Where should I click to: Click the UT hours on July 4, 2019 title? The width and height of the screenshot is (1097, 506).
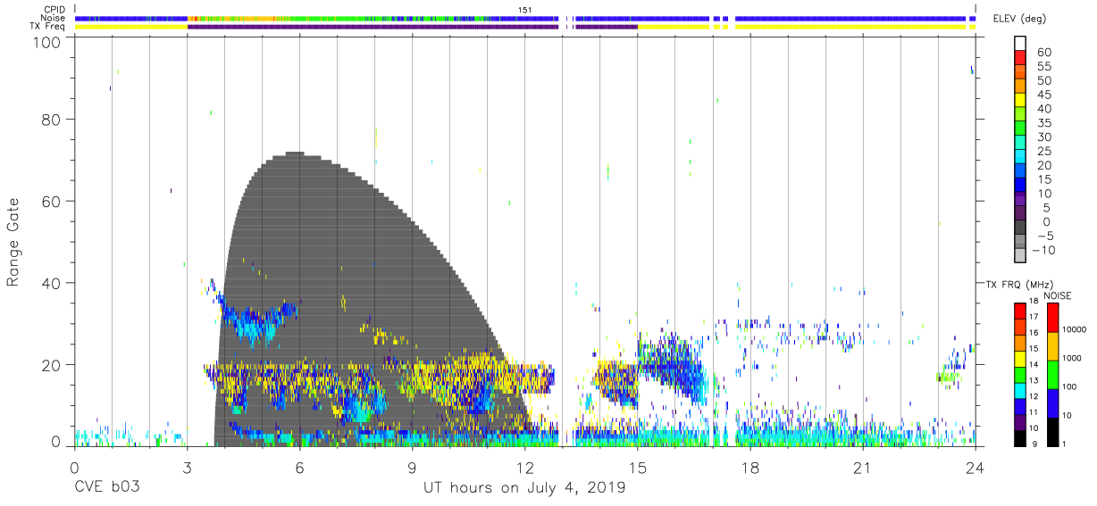(x=525, y=488)
